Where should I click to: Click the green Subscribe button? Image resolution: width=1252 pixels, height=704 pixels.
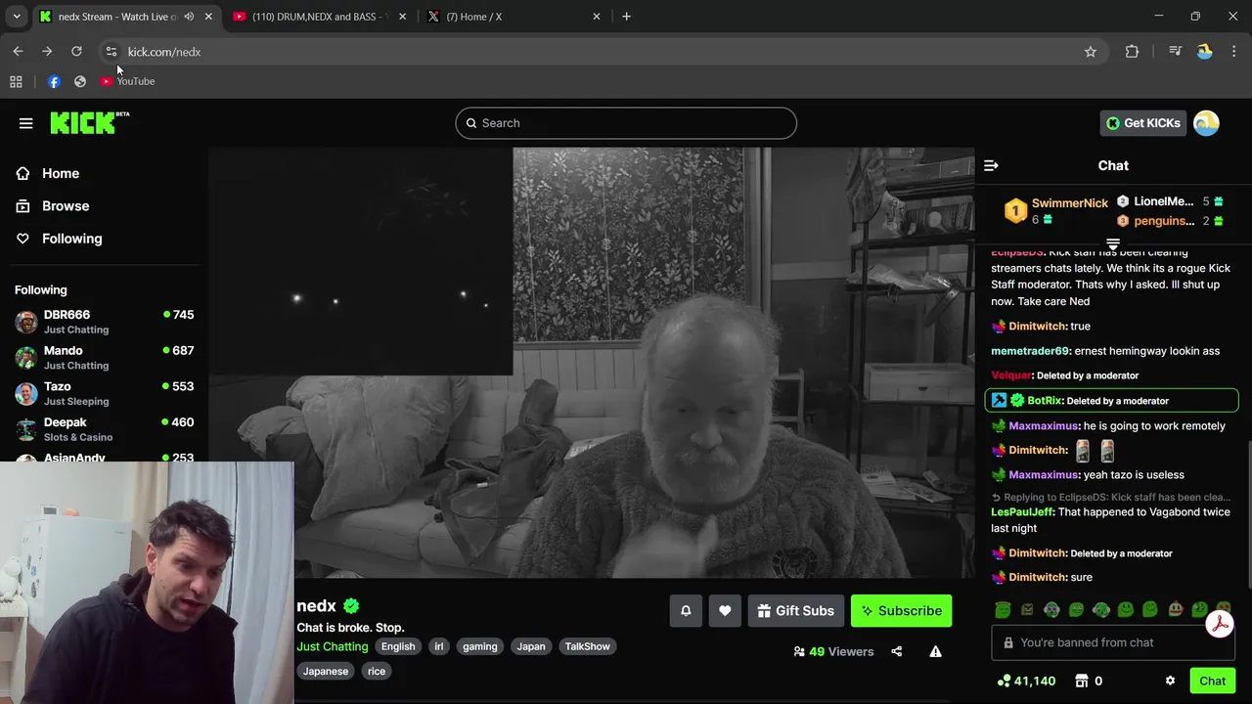tap(901, 611)
